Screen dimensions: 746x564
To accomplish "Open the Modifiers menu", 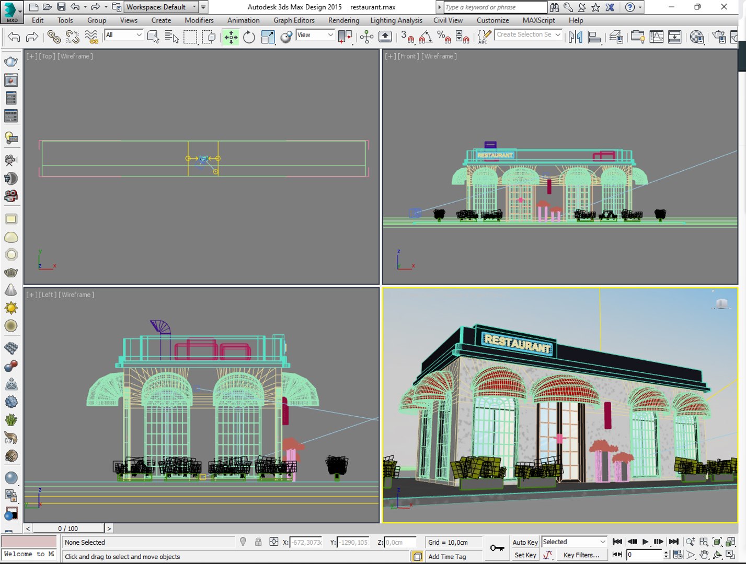I will pyautogui.click(x=199, y=20).
